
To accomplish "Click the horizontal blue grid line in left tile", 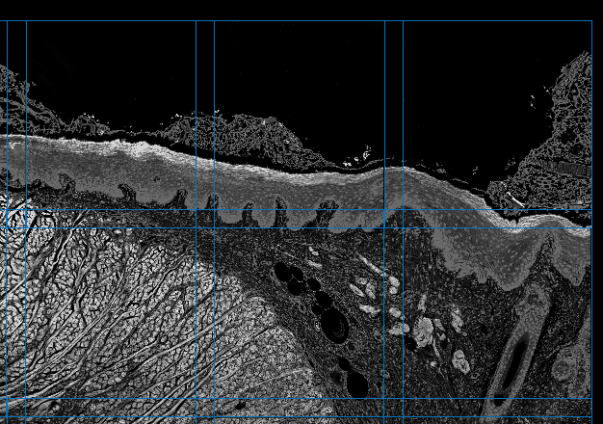I will pos(106,228).
